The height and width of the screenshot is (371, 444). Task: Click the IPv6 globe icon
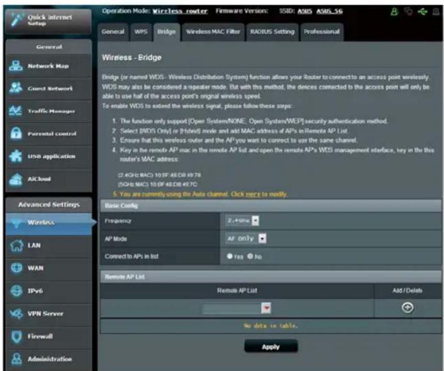pyautogui.click(x=17, y=290)
